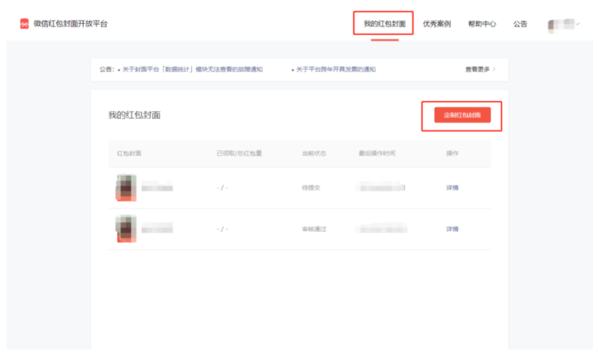This screenshot has height=353, width=598.
Task: Click the 红包封面 column header
Action: pos(129,153)
